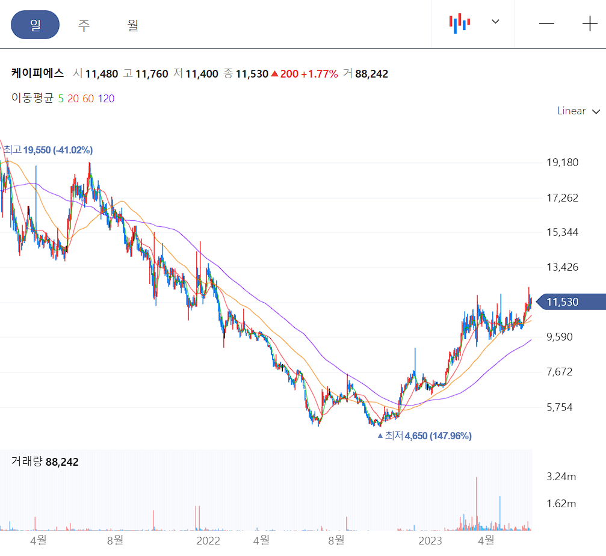This screenshot has height=556, width=606.
Task: Click the 이동평균 label
Action: point(32,98)
